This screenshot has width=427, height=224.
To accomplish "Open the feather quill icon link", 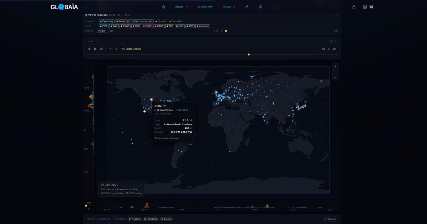I will [247, 7].
